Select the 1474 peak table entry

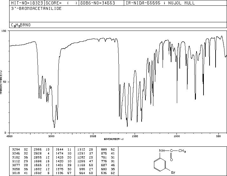[x=63, y=153]
